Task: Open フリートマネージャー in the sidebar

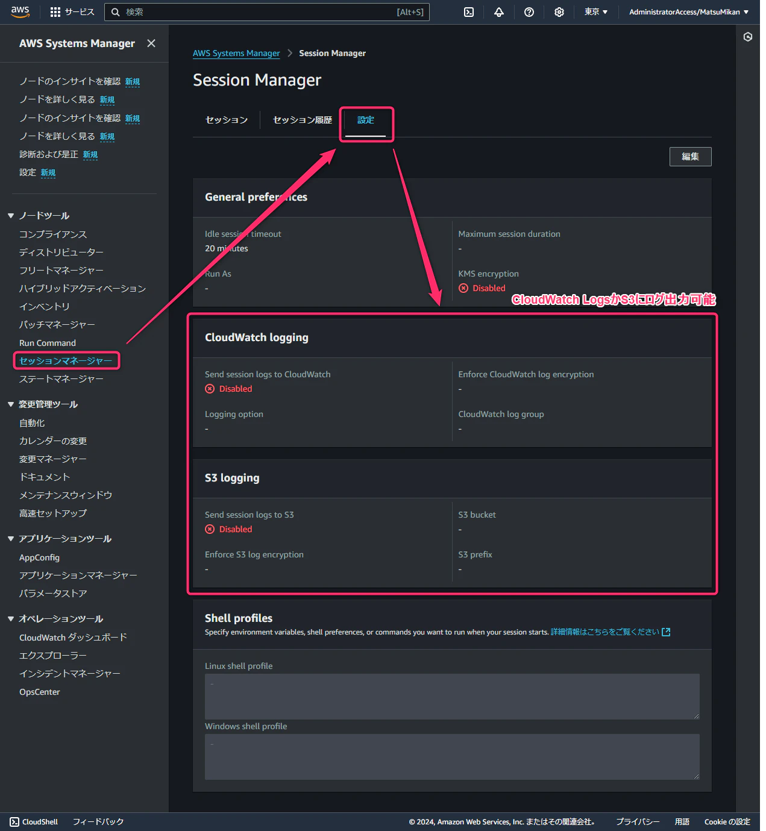Action: coord(61,271)
